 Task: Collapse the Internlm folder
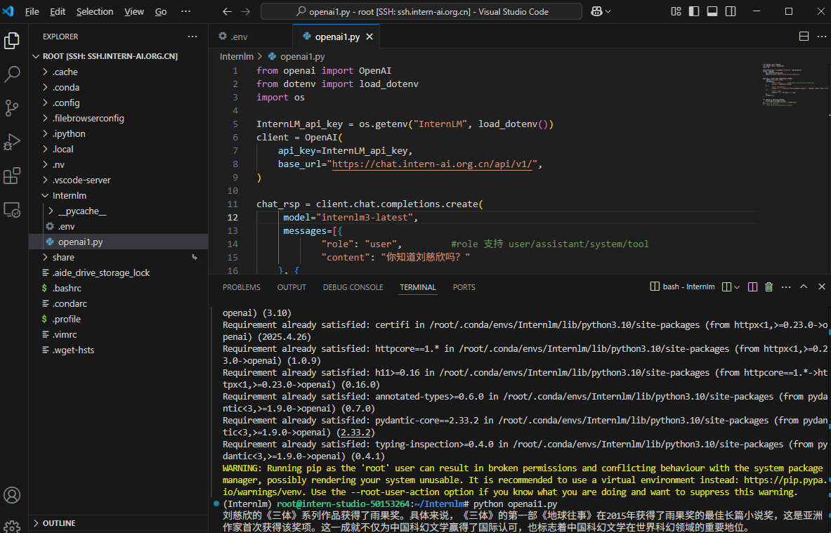(70, 195)
